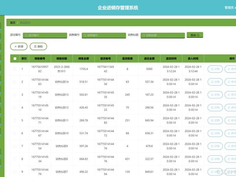Click the 退货数量 column header
This screenshot has height=177, width=236.
click(127, 58)
